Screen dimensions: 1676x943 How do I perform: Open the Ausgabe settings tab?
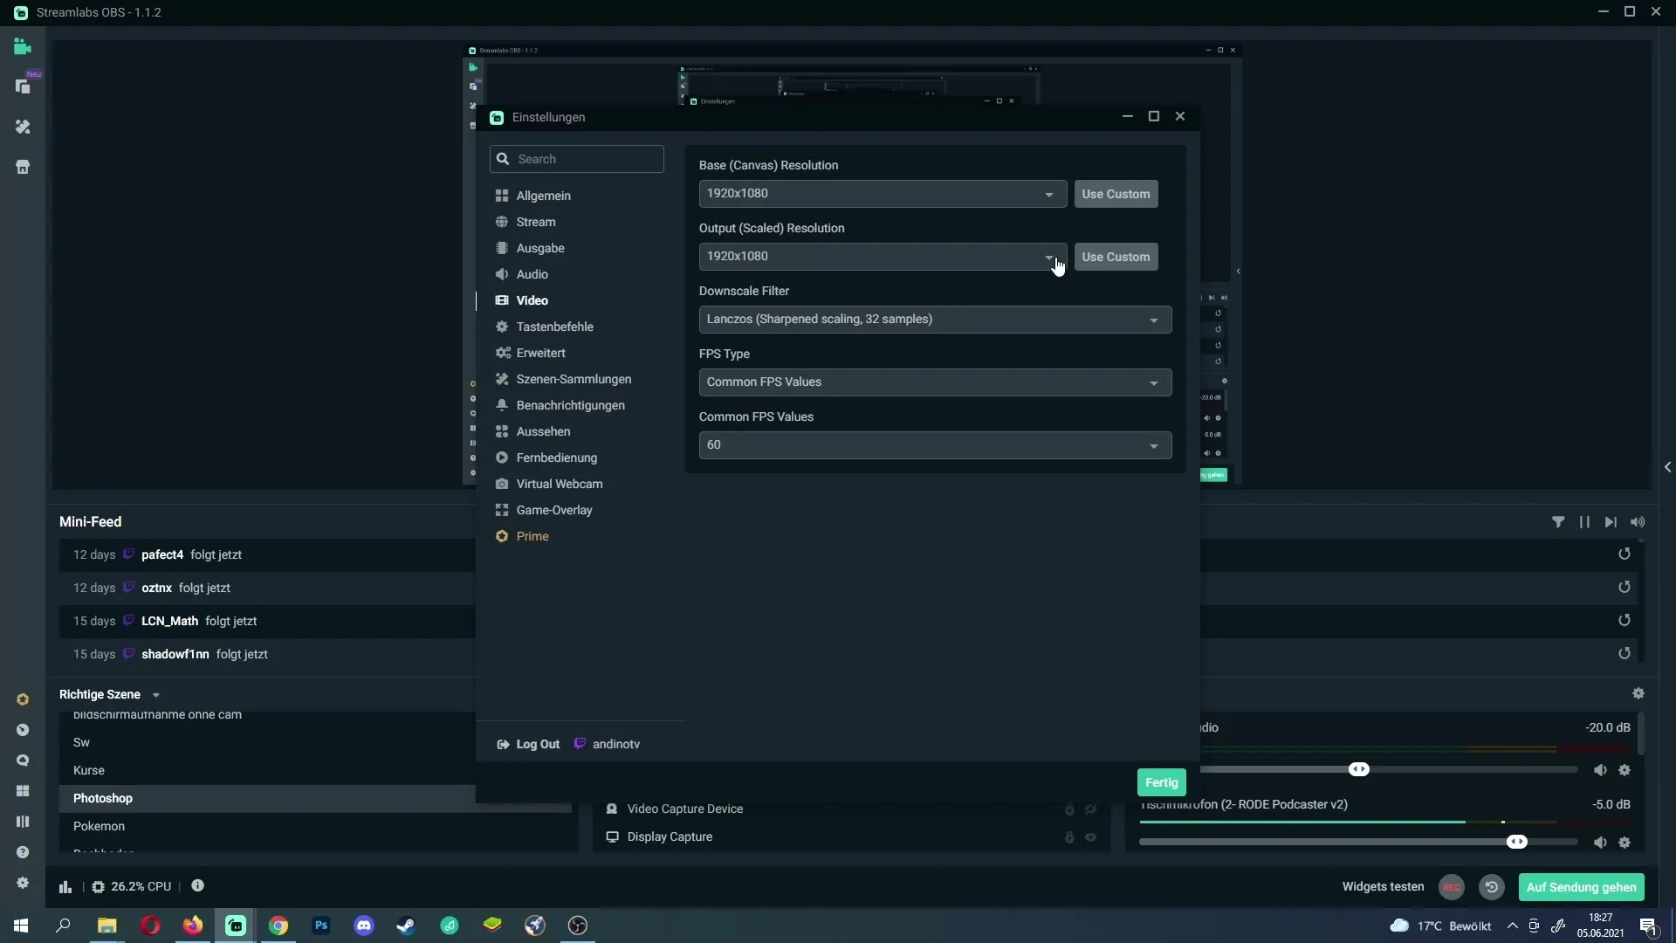(539, 248)
